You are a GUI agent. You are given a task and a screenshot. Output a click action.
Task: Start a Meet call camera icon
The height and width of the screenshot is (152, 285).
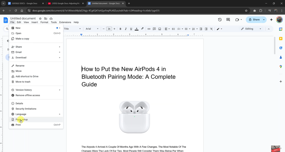[x=237, y=20]
